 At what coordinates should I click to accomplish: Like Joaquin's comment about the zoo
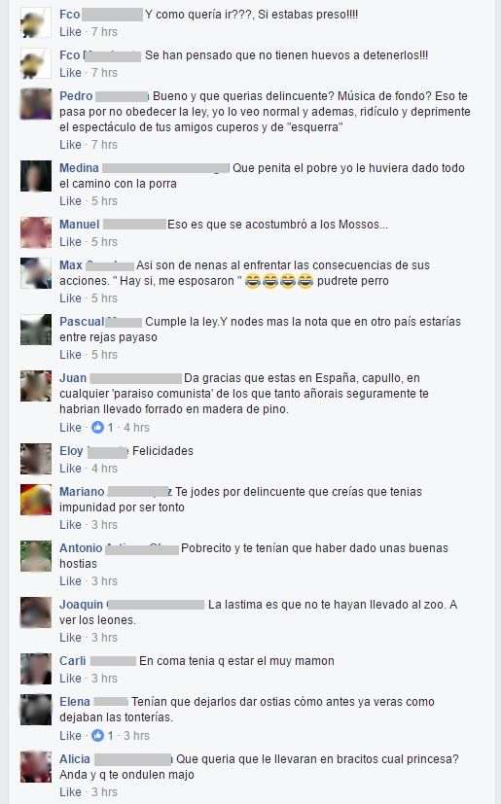(70, 638)
